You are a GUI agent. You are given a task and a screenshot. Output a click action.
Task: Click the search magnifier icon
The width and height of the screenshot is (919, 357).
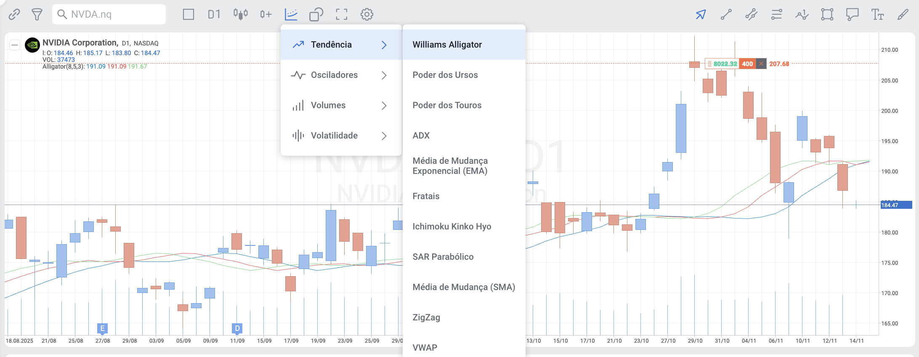(x=62, y=14)
